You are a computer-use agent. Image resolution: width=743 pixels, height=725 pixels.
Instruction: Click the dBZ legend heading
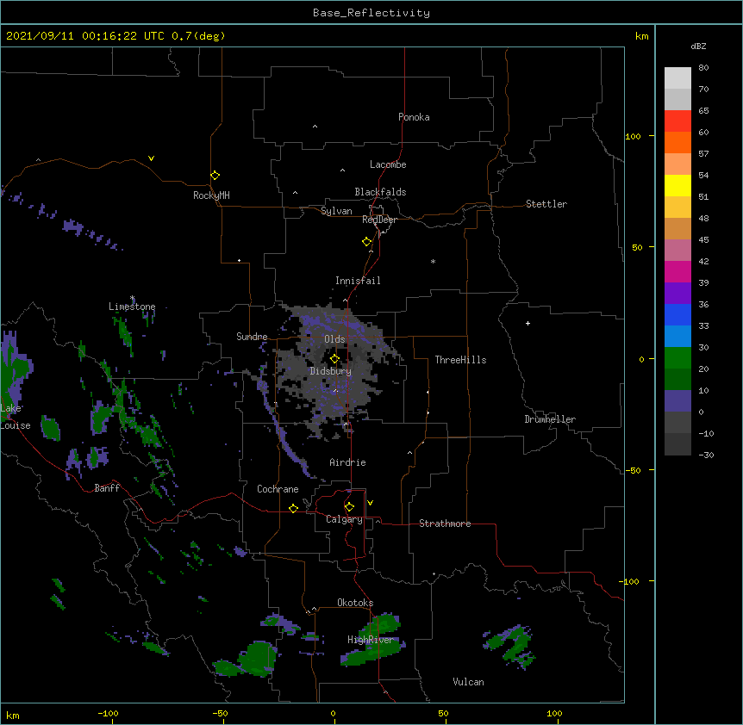(698, 46)
